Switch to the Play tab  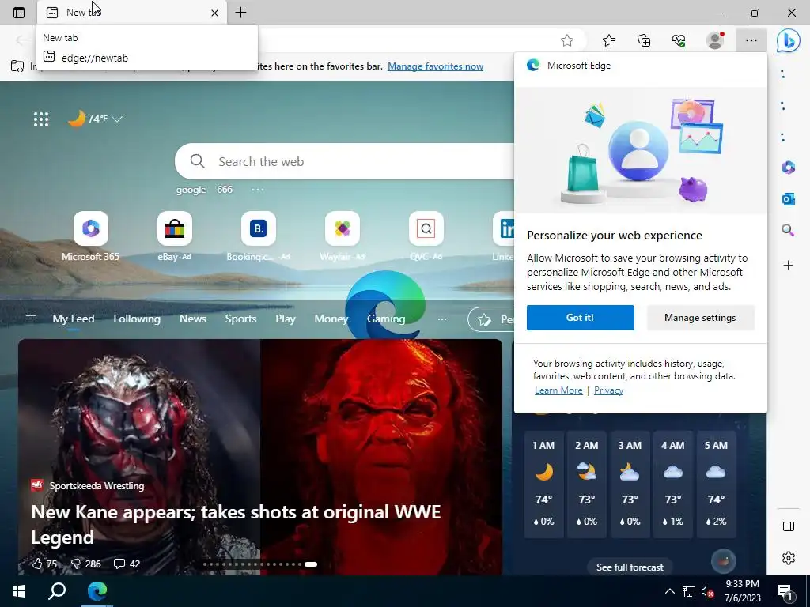pyautogui.click(x=285, y=319)
